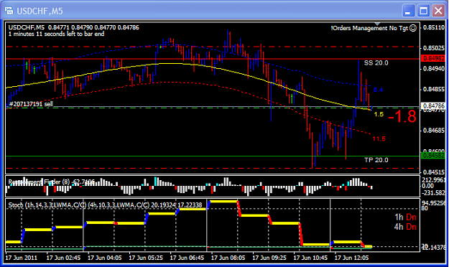This screenshot has height=267, width=449.
Task: Click the 94.95256 stochastic scale value
Action: [434, 203]
